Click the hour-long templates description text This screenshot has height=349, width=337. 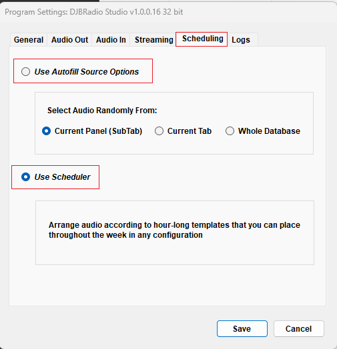(174, 230)
